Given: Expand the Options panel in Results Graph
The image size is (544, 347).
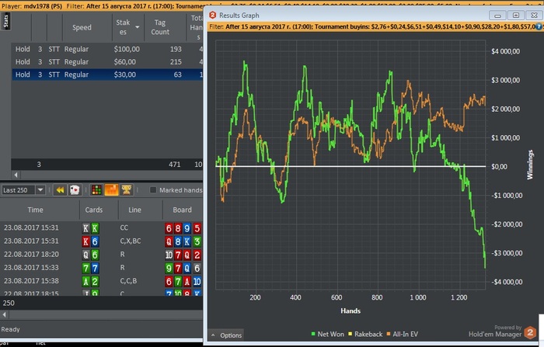Looking at the screenshot, I should (226, 335).
